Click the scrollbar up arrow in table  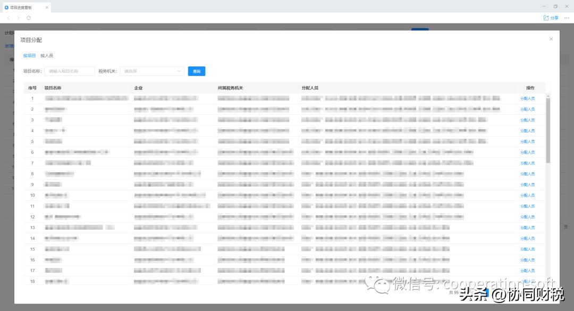[x=548, y=95]
